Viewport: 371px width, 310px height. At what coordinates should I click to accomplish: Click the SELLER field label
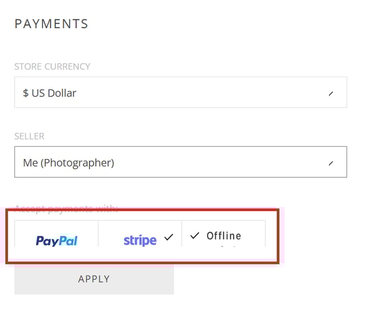pos(29,136)
